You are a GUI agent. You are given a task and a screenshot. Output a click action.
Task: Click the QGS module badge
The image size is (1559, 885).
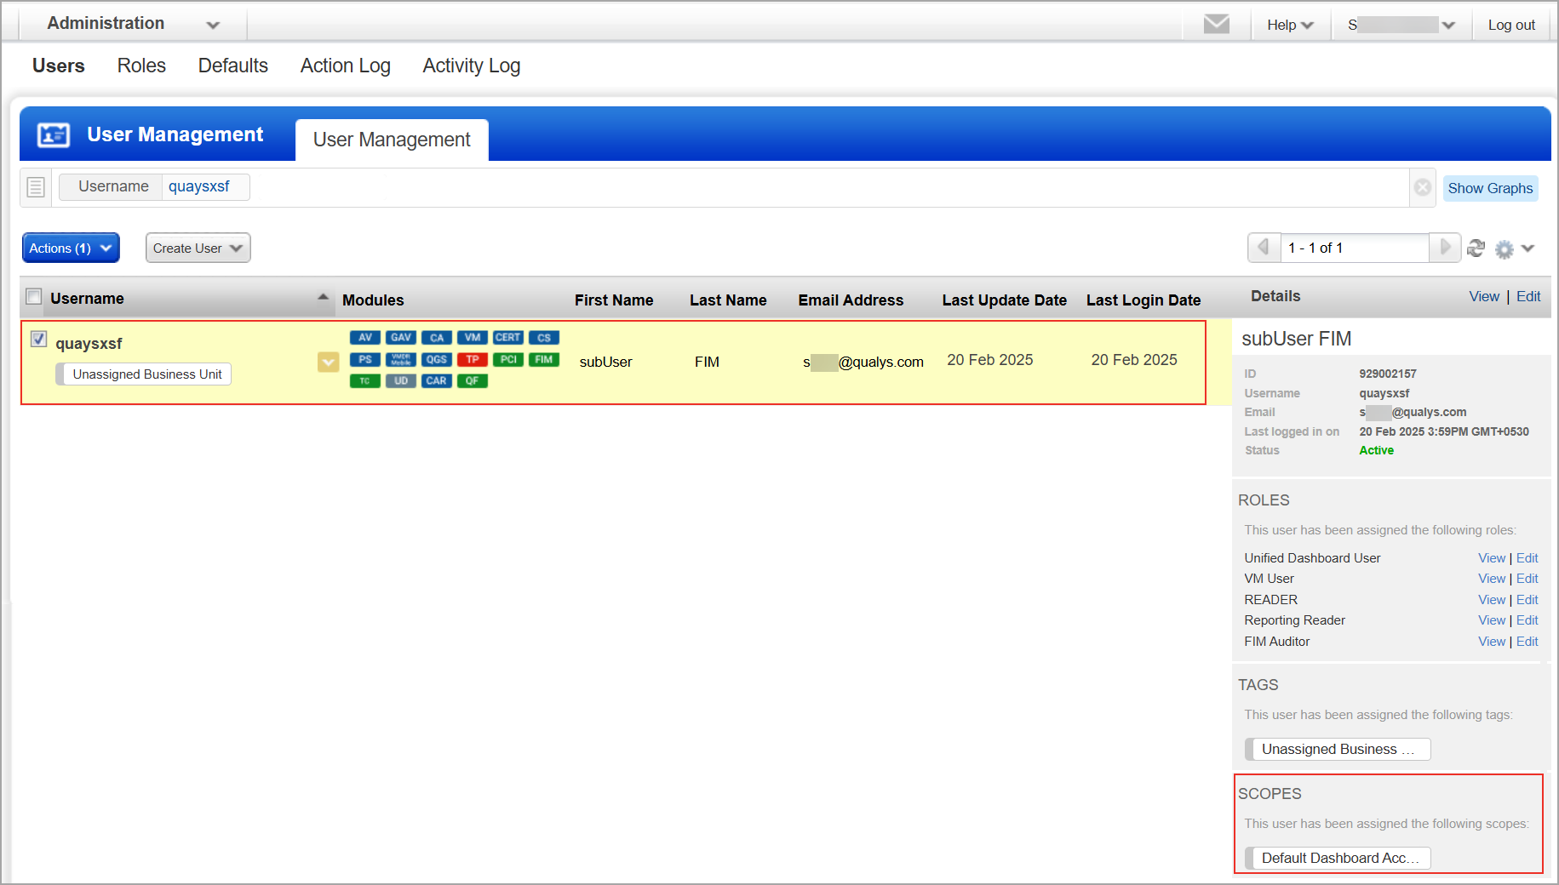pos(436,359)
